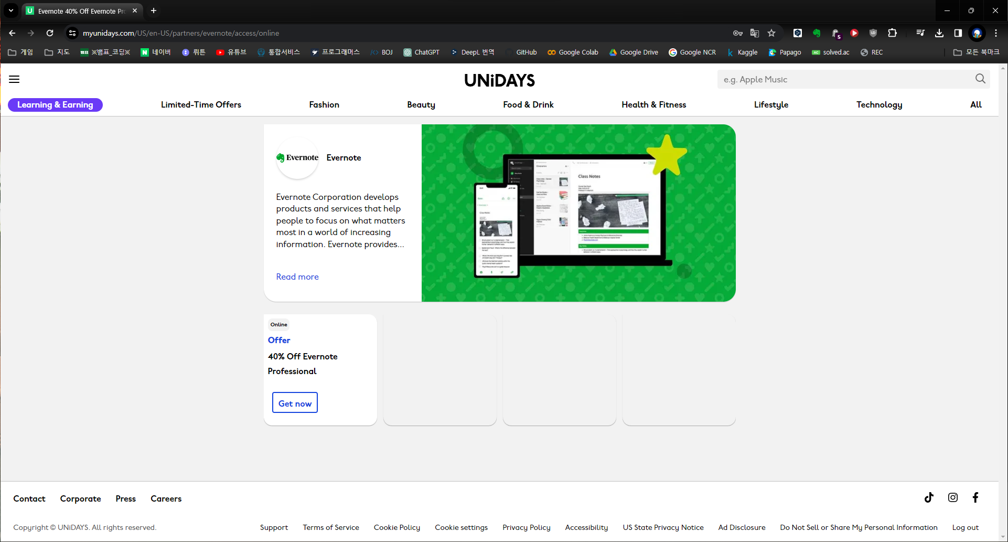
Task: Open the Privacy Policy link
Action: tap(526, 527)
